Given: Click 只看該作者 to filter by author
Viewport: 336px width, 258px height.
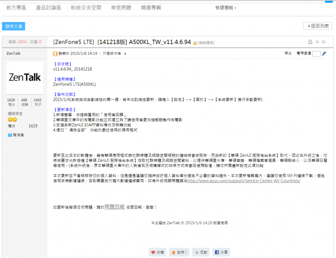Looking at the screenshot, I should [x=112, y=53].
